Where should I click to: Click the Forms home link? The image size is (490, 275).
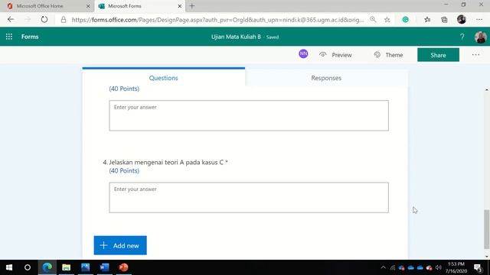pyautogui.click(x=30, y=37)
